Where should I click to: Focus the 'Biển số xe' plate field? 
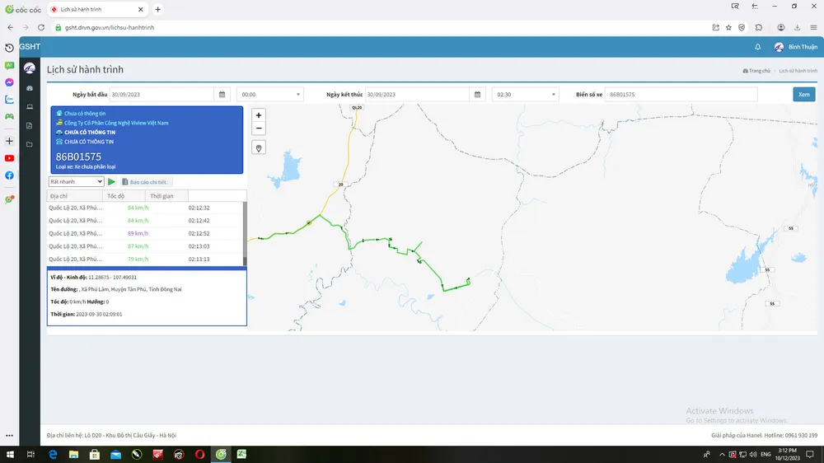681,95
